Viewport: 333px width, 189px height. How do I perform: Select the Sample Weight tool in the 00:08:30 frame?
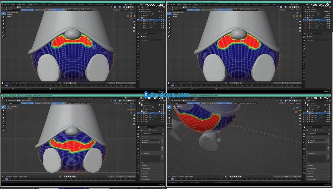click(3, 125)
